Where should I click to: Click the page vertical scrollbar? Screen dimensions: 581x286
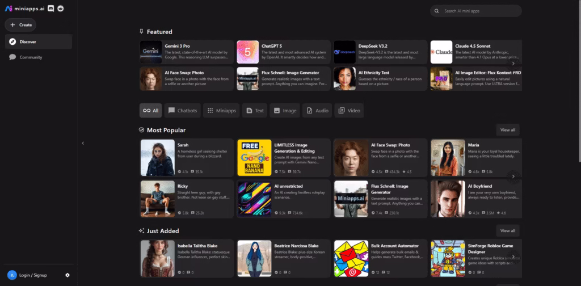[x=579, y=81]
